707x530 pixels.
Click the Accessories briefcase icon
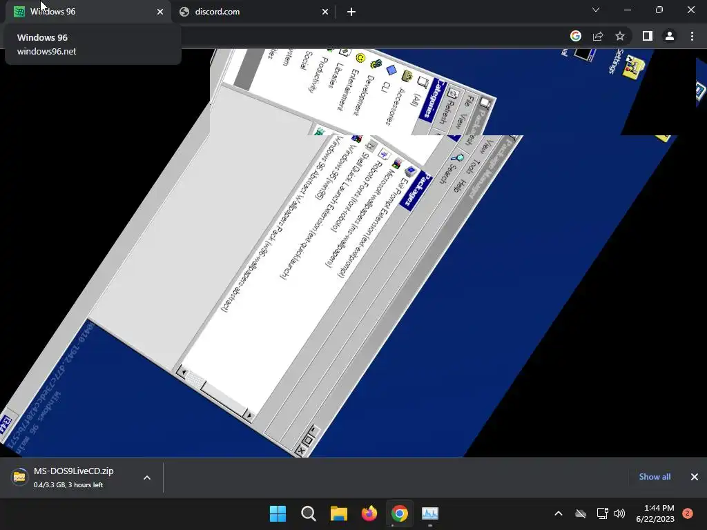click(x=407, y=76)
